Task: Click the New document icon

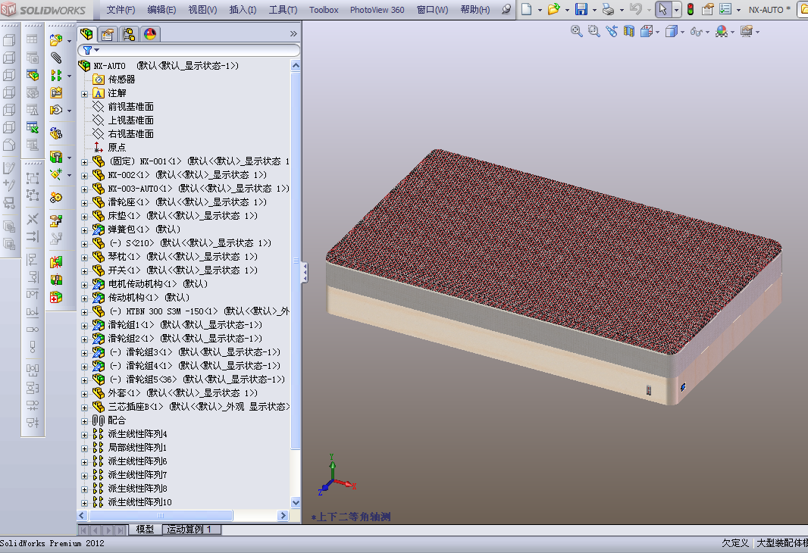Action: [x=527, y=9]
